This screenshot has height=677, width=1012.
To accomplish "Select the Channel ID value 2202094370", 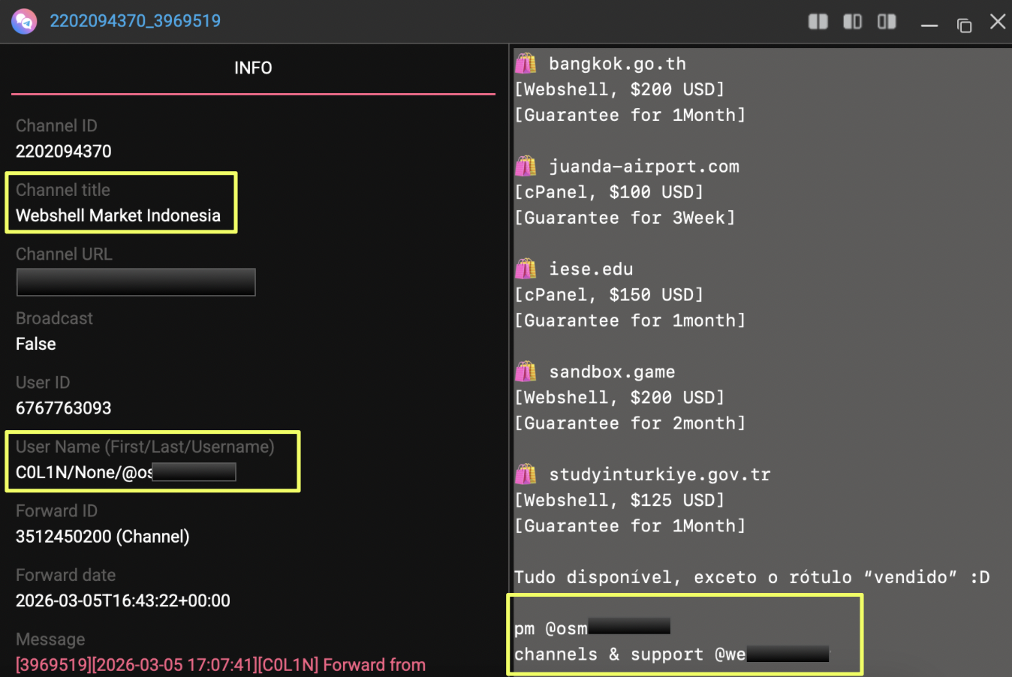I will (64, 152).
